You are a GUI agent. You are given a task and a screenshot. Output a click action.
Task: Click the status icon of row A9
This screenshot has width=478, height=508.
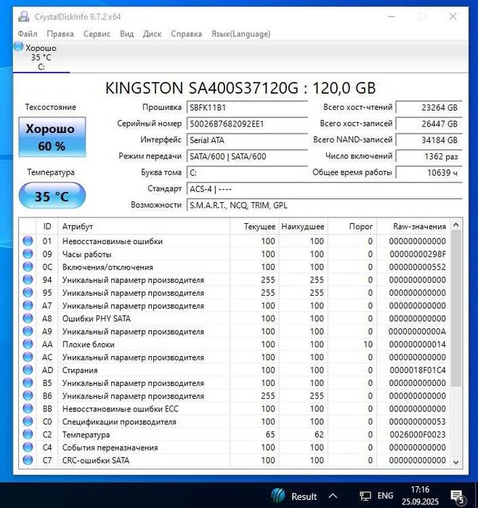point(28,331)
